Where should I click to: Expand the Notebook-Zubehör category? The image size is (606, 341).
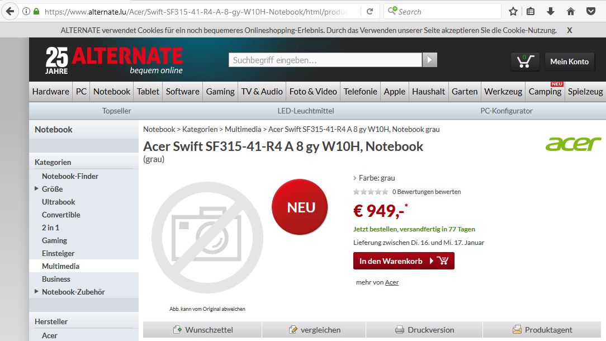click(x=36, y=291)
